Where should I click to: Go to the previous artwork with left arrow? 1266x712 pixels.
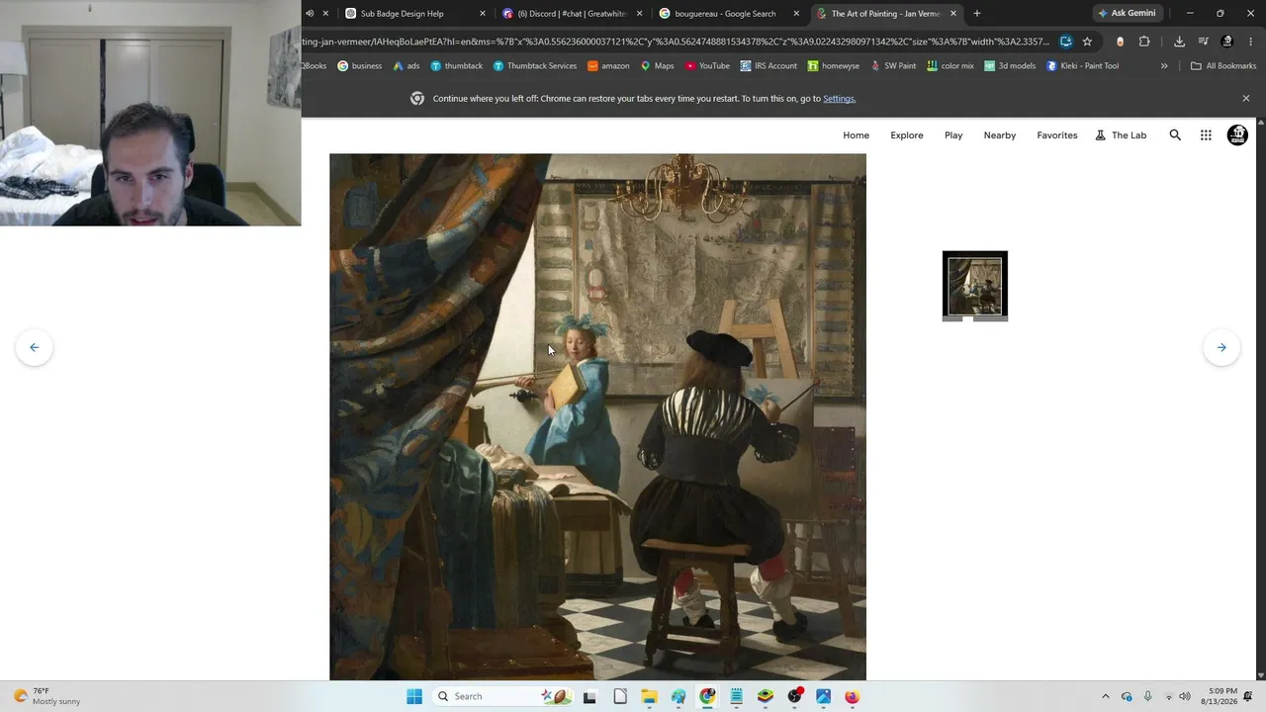click(34, 347)
